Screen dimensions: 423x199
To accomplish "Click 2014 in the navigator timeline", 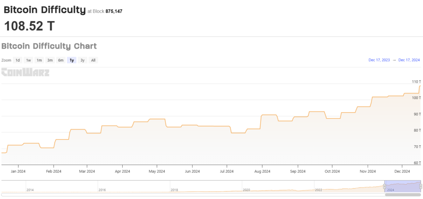I will [30, 190].
